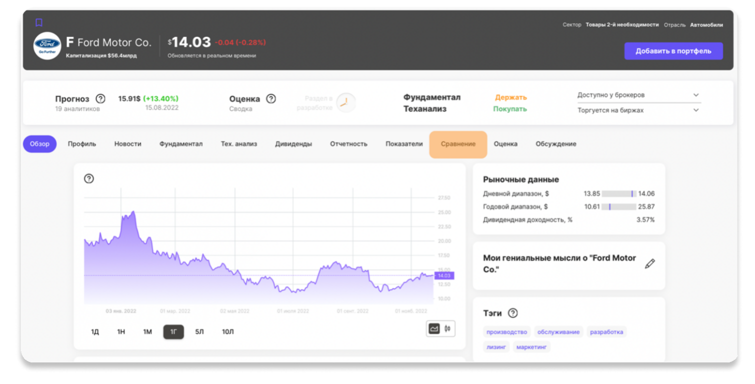Image resolution: width=755 pixels, height=384 pixels.
Task: Click the Годовой диапазон range bar
Action: (619, 207)
